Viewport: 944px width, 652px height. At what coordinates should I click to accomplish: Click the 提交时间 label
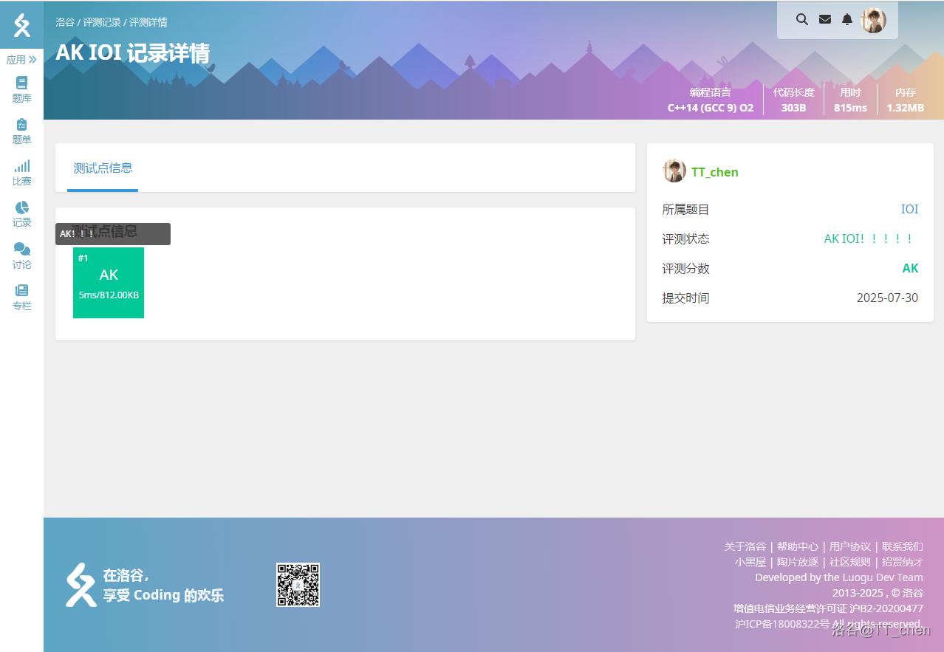pos(685,298)
